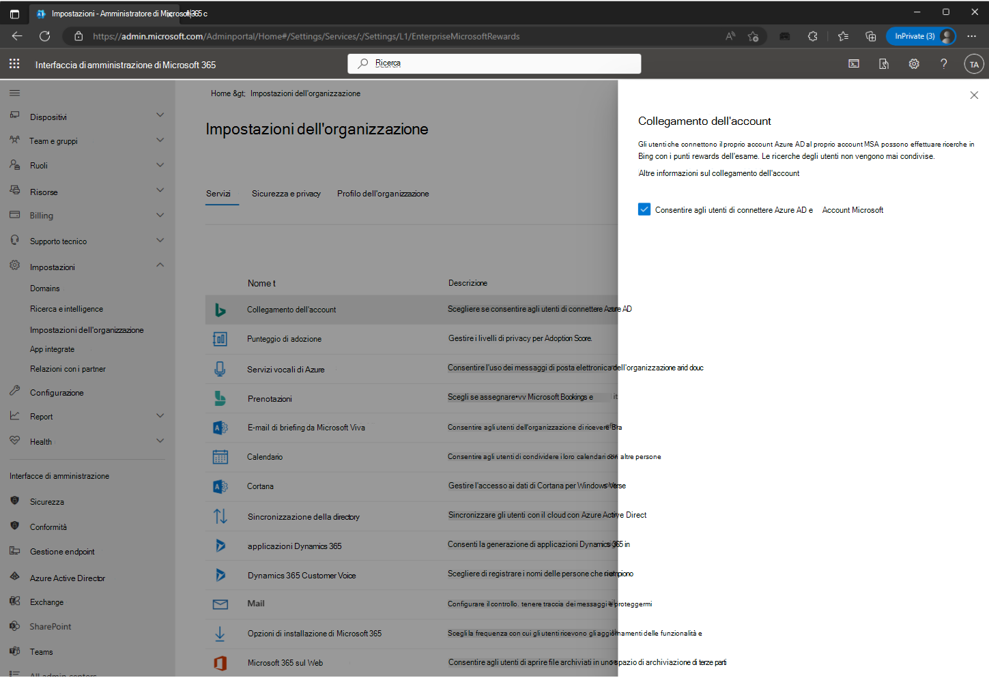Image resolution: width=989 pixels, height=680 pixels.
Task: Open the Cloud Shell icon in header
Action: coord(854,64)
